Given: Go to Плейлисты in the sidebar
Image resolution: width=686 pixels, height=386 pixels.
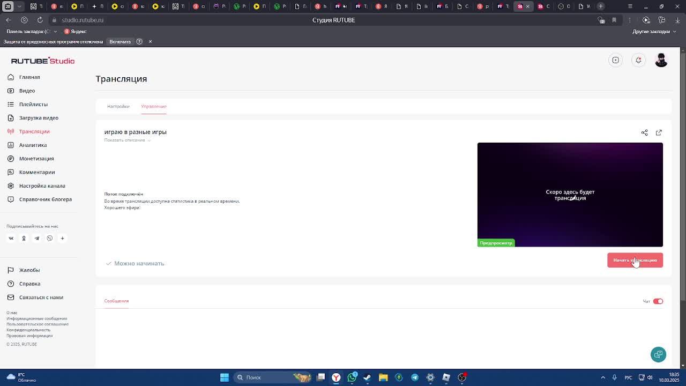Looking at the screenshot, I should (28, 105).
